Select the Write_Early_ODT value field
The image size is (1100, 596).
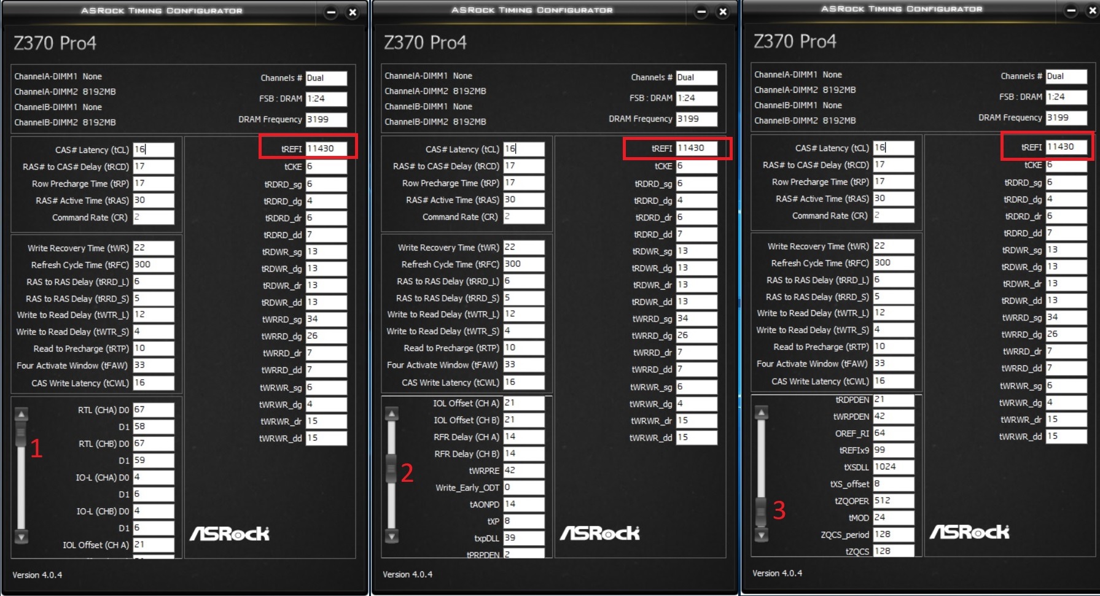click(x=524, y=487)
